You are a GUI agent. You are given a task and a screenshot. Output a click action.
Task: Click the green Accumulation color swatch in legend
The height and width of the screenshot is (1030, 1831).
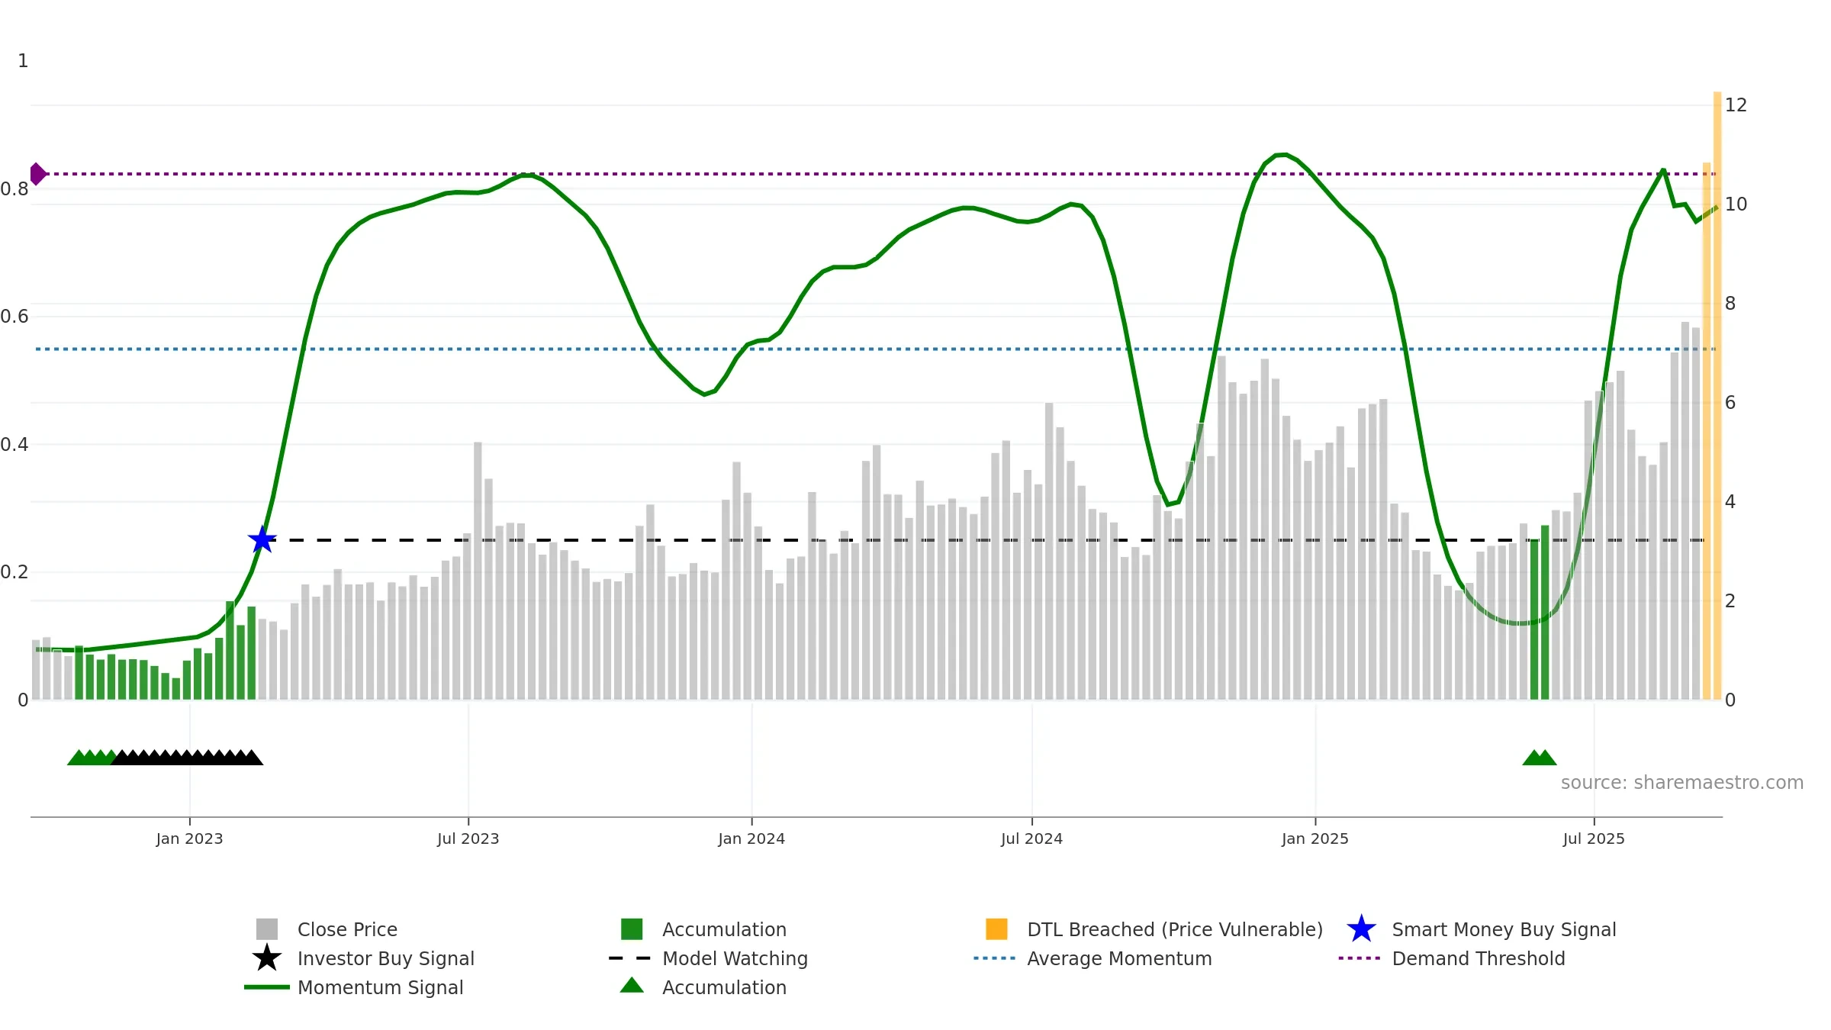coord(632,929)
